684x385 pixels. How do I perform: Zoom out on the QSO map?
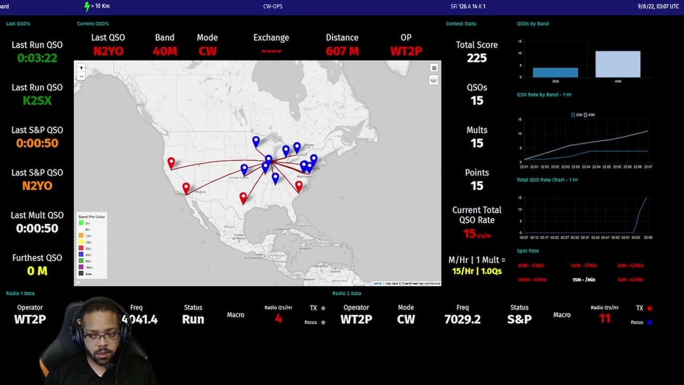(81, 76)
